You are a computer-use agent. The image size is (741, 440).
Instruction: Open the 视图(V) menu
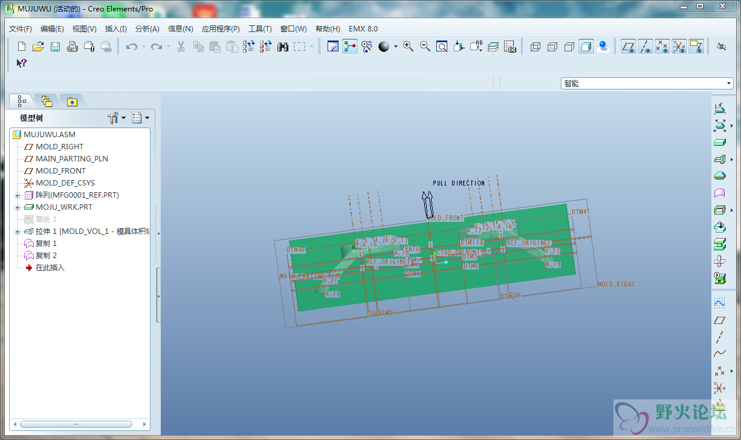point(84,28)
